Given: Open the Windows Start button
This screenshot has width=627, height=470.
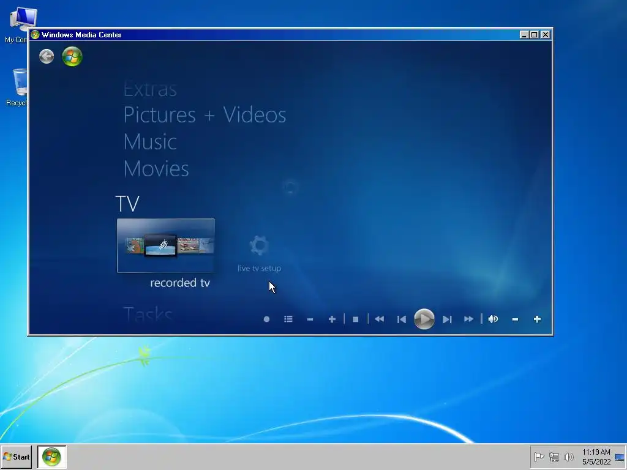Looking at the screenshot, I should click(x=17, y=457).
